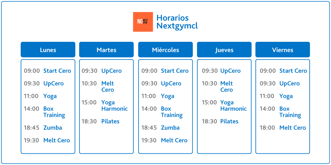Open Miércoles 19:30 Melt Cero class
The height and width of the screenshot is (165, 331).
click(x=174, y=140)
